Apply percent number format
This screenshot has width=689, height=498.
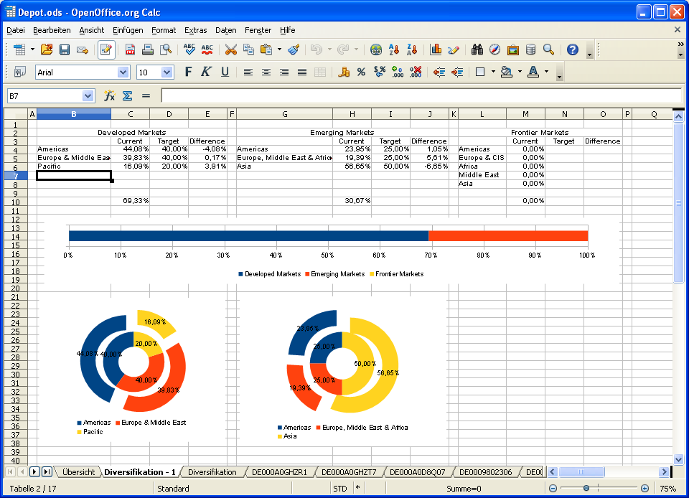tap(361, 72)
